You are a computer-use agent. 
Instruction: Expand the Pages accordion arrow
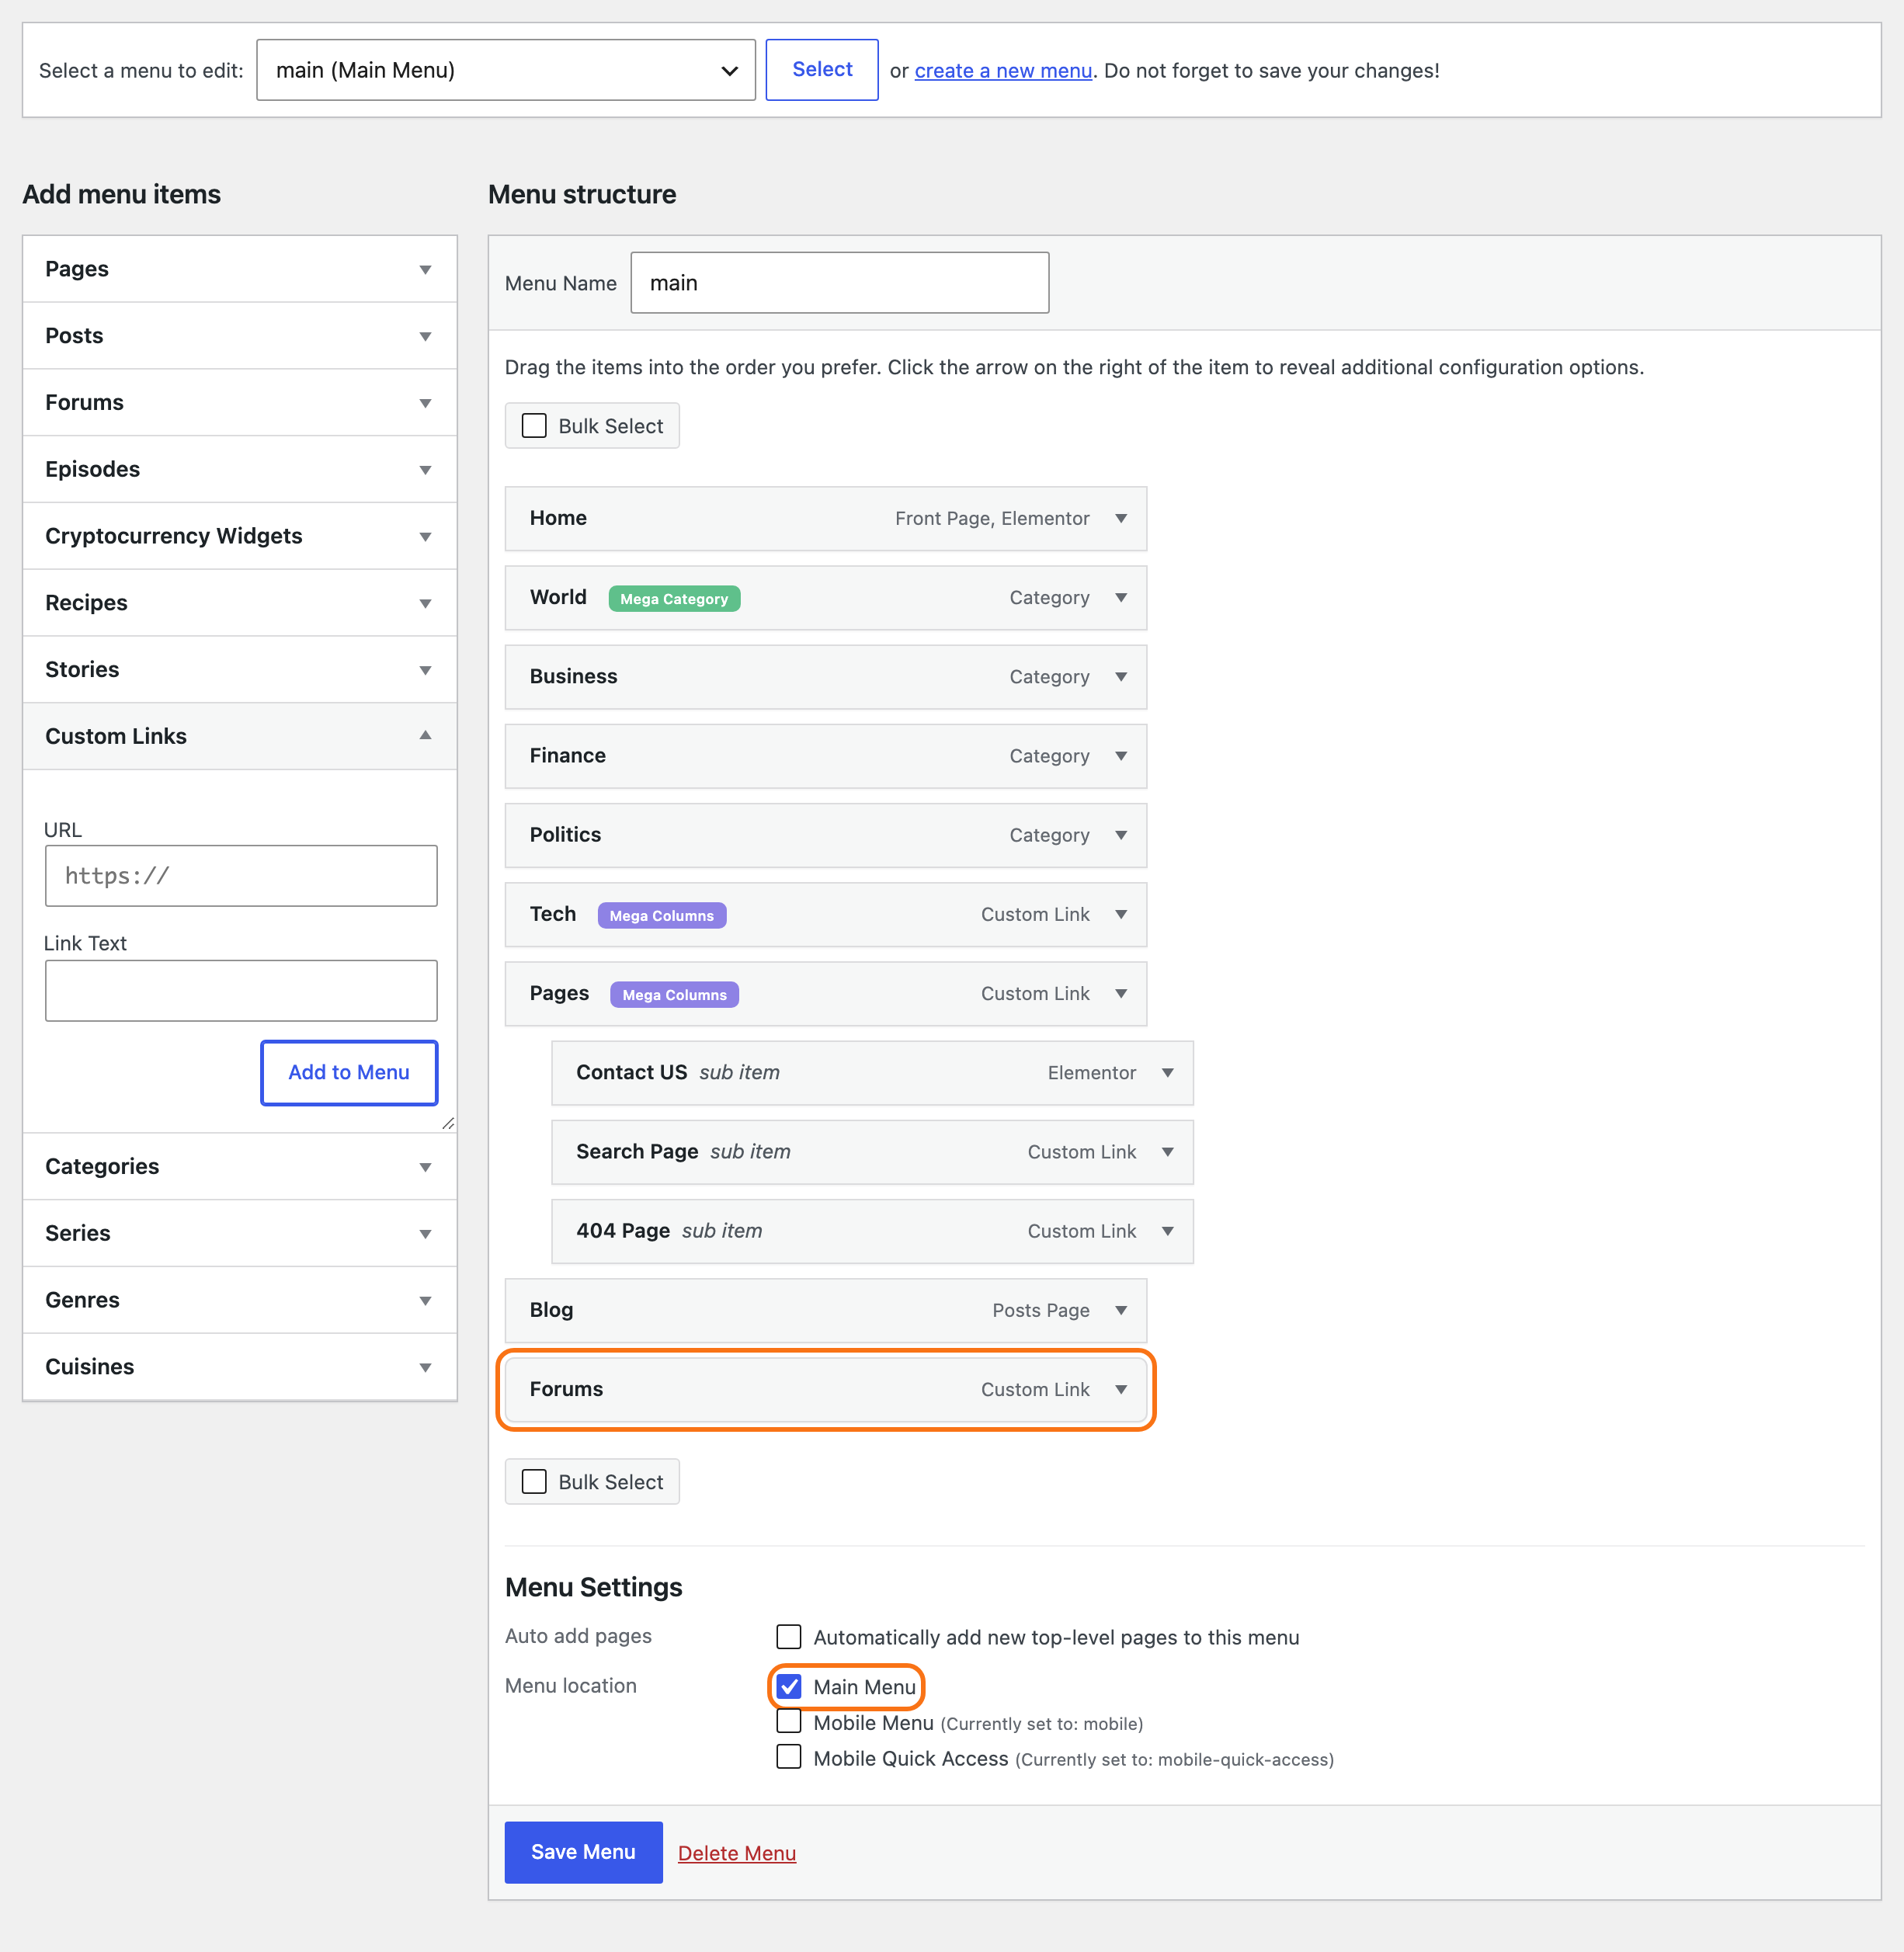[425, 270]
